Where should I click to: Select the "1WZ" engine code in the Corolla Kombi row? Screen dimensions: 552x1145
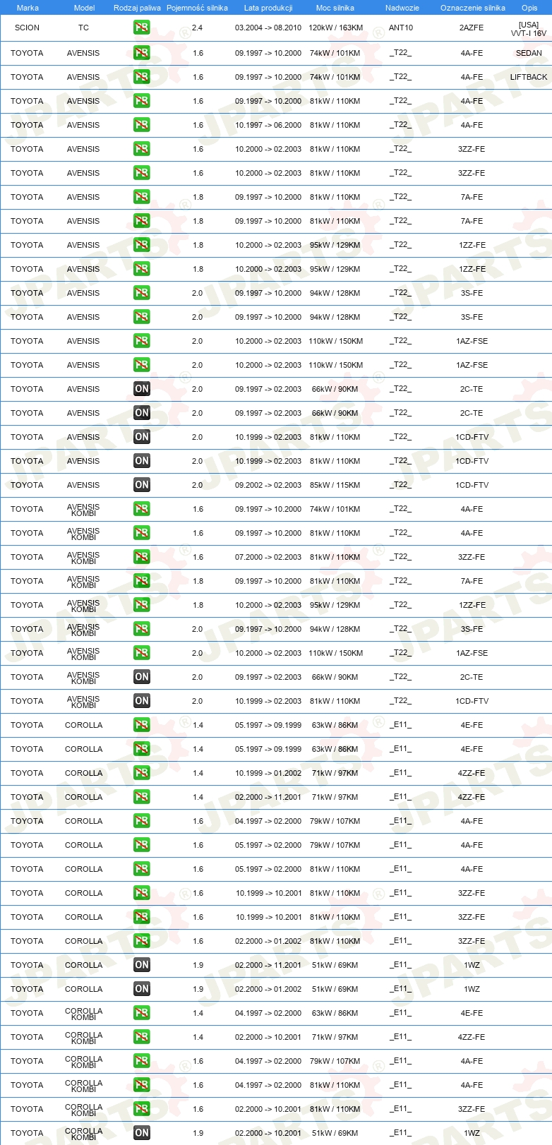tap(472, 1133)
